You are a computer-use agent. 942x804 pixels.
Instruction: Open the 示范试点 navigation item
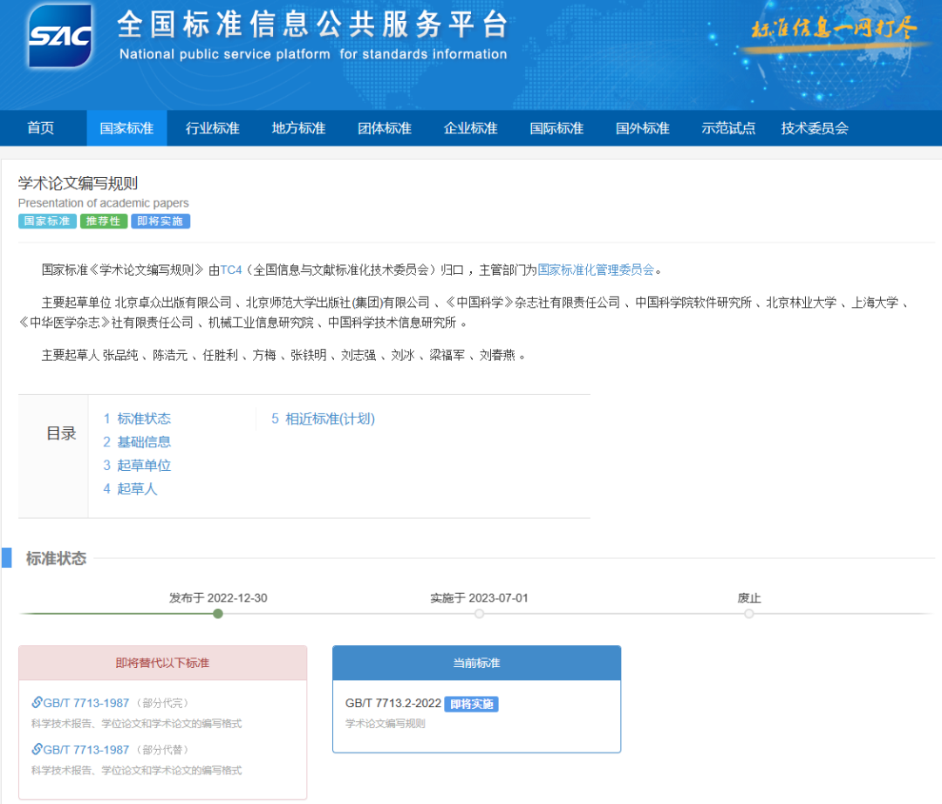coord(728,128)
